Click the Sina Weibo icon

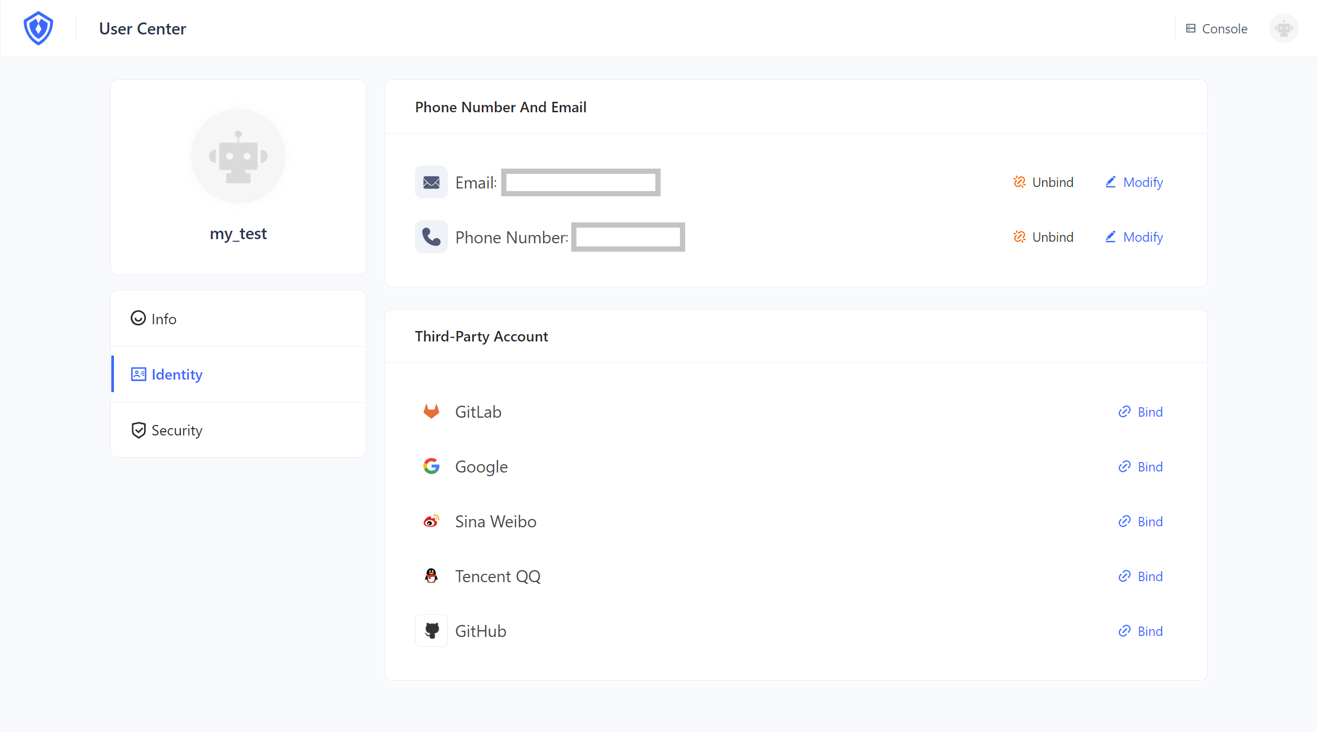point(431,521)
